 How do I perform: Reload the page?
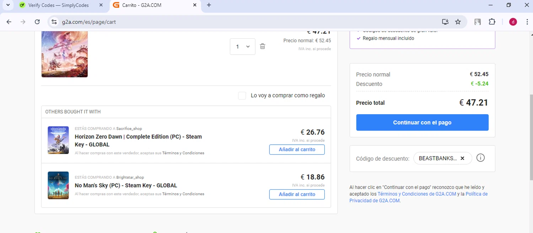coord(37,22)
